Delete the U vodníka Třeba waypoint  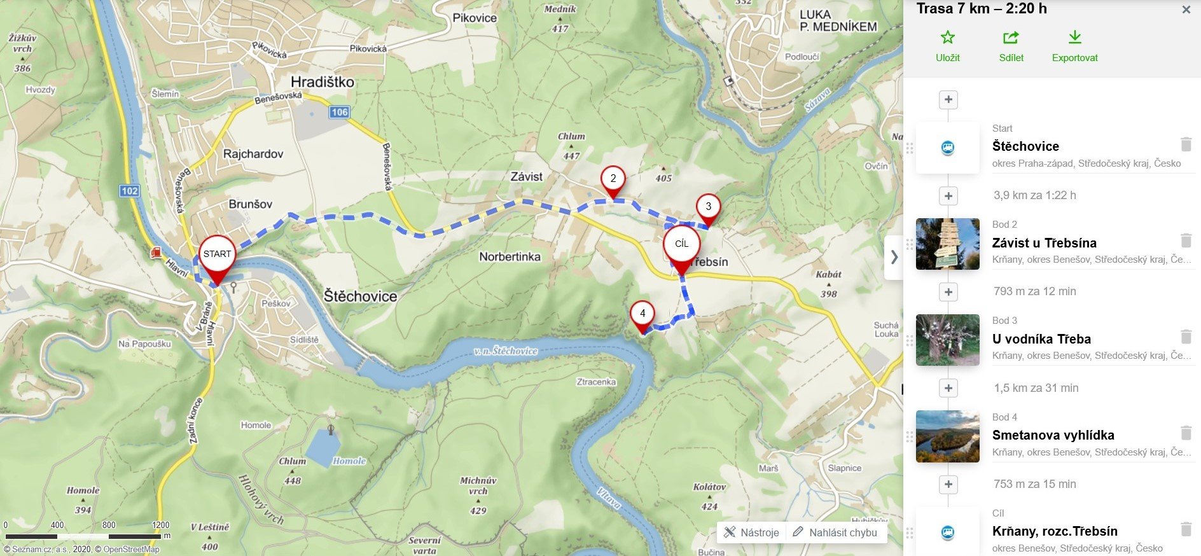pos(1186,337)
